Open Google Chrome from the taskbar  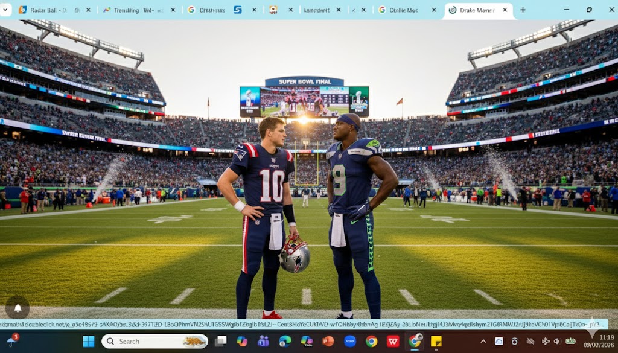pyautogui.click(x=371, y=341)
